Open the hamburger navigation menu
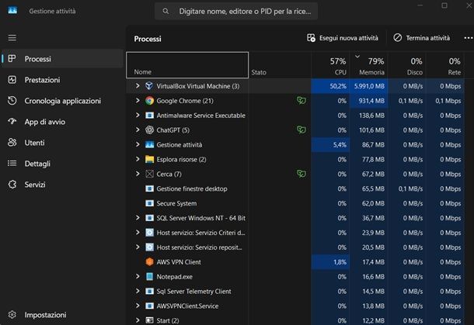The width and height of the screenshot is (474, 325). (x=12, y=37)
